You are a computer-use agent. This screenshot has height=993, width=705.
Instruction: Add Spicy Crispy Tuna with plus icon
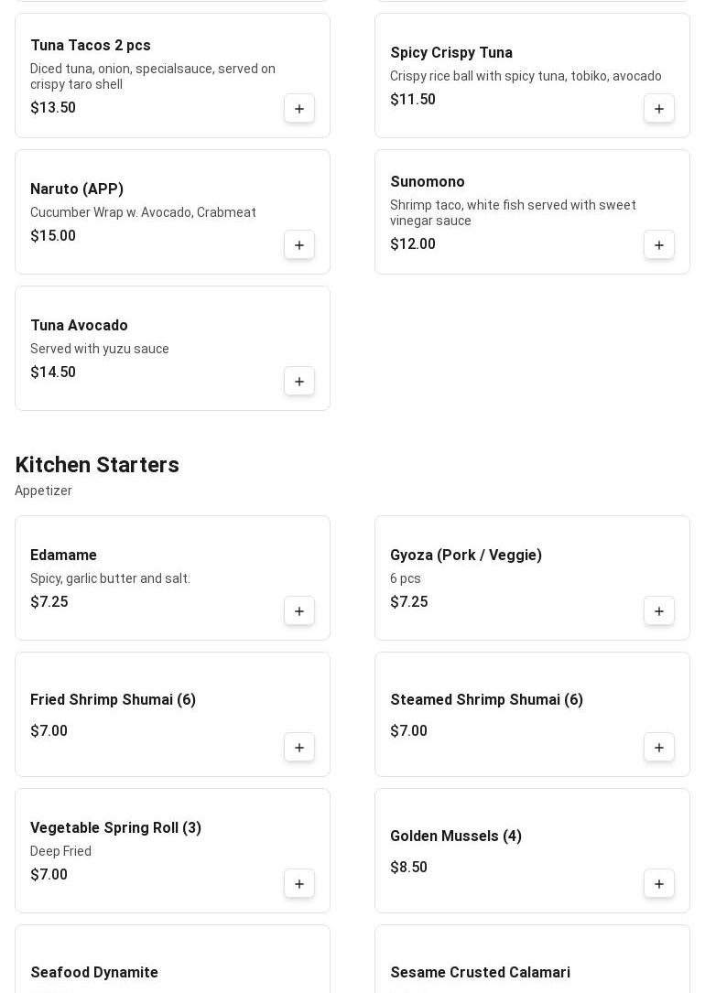pyautogui.click(x=659, y=109)
